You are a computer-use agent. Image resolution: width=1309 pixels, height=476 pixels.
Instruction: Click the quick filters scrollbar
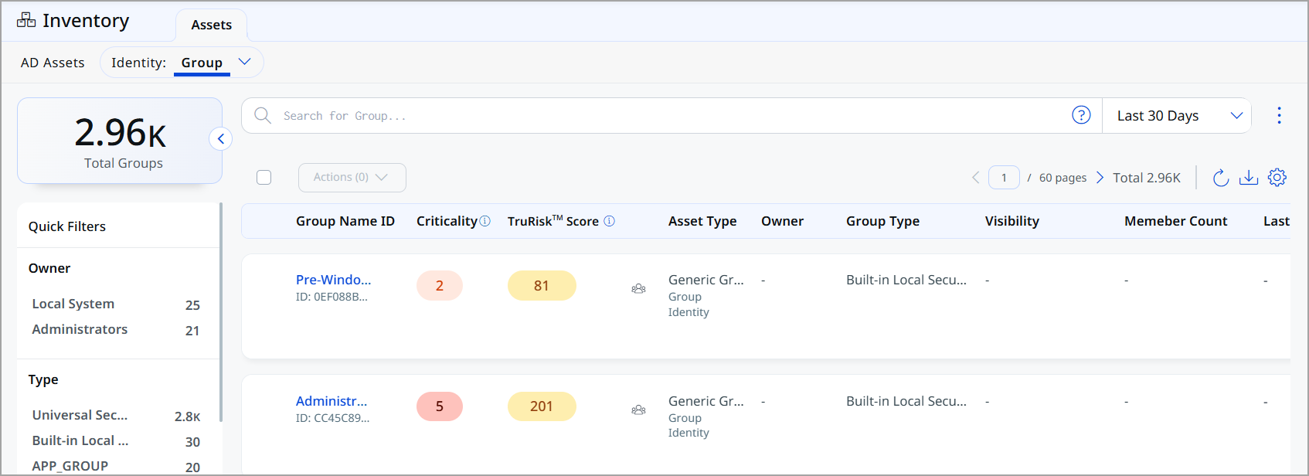tap(221, 312)
